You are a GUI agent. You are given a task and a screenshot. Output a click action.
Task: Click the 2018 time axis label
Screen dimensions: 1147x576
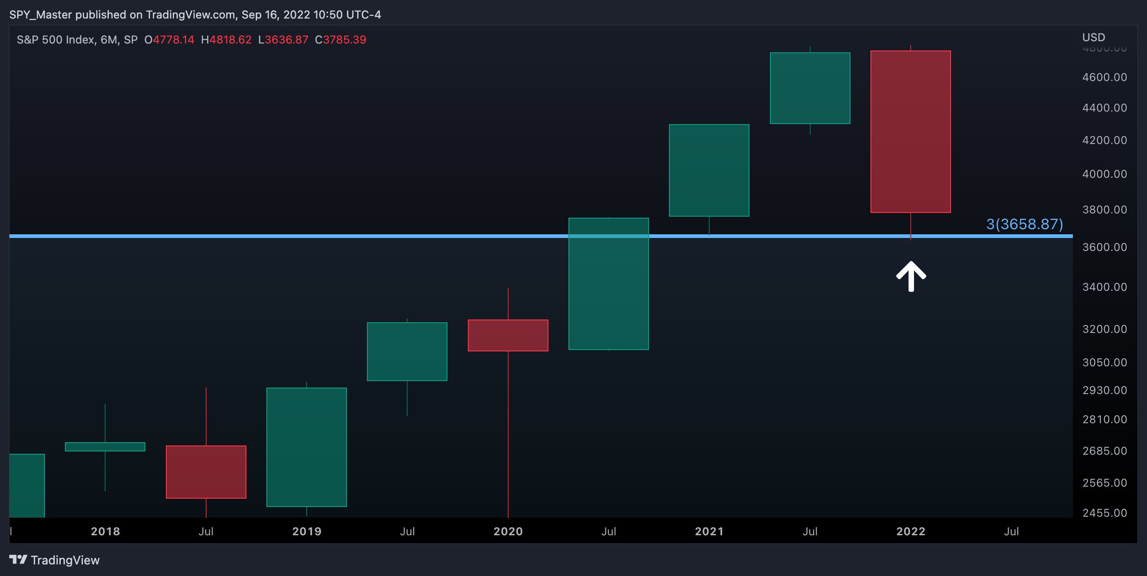click(105, 532)
